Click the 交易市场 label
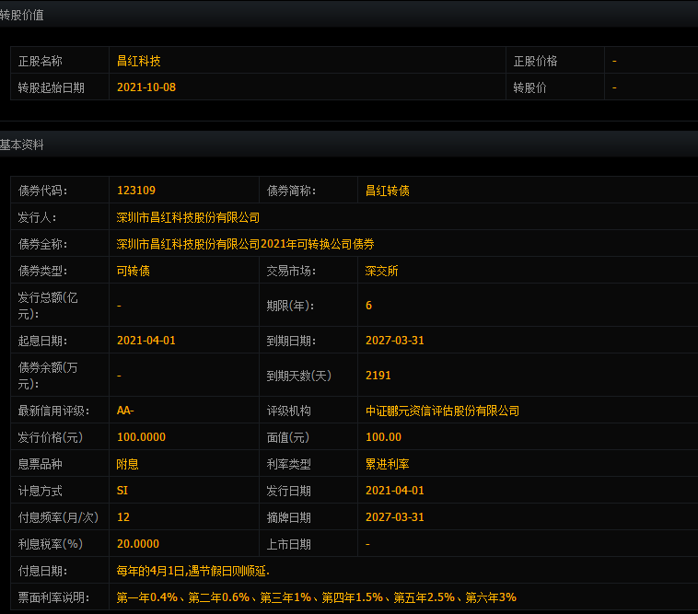The width and height of the screenshot is (698, 614). [291, 271]
